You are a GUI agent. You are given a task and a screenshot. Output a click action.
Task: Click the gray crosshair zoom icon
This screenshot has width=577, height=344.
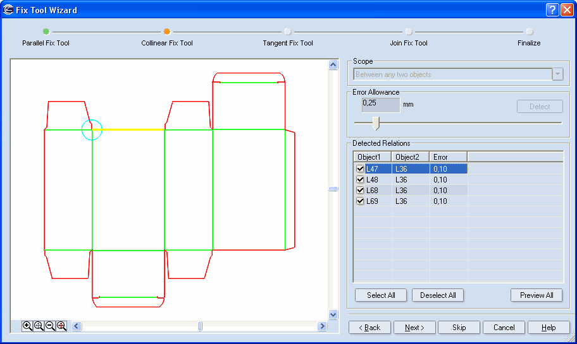pyautogui.click(x=39, y=326)
